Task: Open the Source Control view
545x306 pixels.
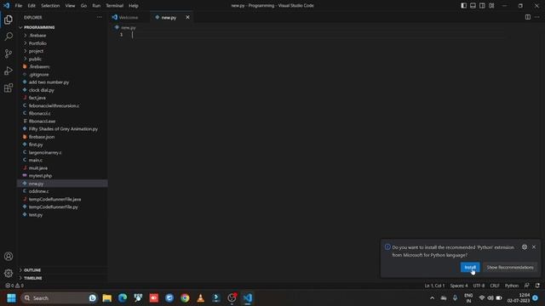Action: [9, 54]
